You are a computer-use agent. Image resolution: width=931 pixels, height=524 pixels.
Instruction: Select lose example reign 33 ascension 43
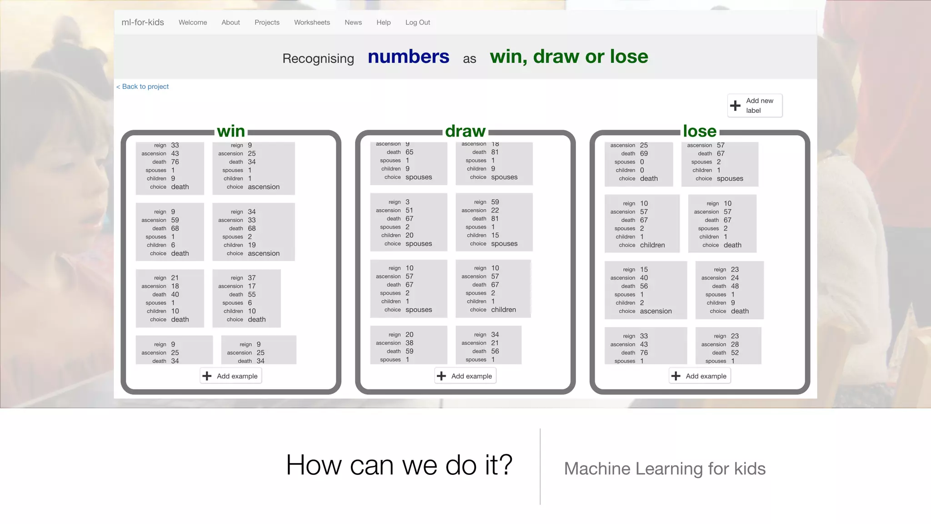pos(646,346)
